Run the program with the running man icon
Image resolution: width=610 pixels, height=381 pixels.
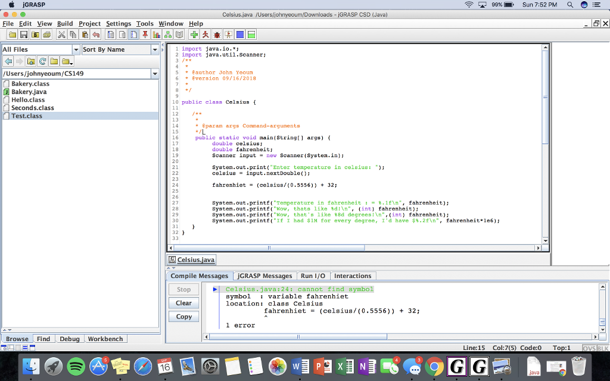point(205,34)
